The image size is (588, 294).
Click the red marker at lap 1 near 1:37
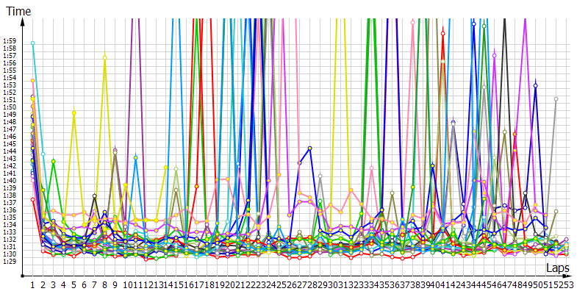pyautogui.click(x=32, y=199)
